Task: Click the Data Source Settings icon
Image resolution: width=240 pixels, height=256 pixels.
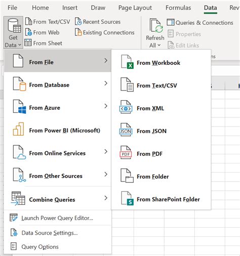Action: coord(14,232)
